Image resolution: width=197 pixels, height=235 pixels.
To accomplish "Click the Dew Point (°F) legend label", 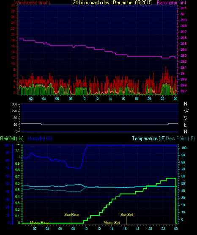I will click(181, 138).
